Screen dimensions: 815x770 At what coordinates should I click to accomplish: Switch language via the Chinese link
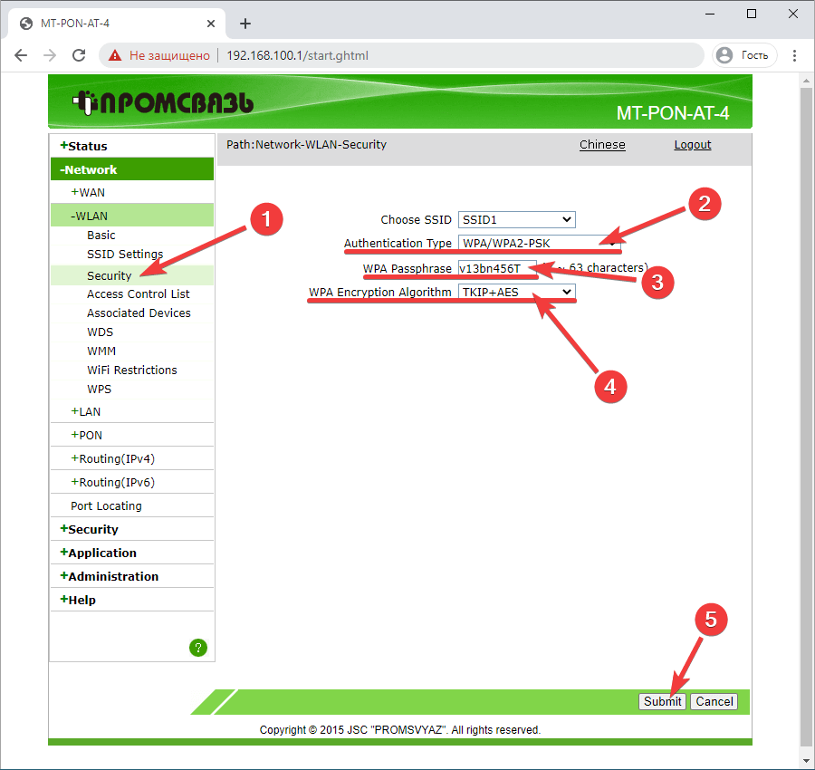[x=602, y=145]
